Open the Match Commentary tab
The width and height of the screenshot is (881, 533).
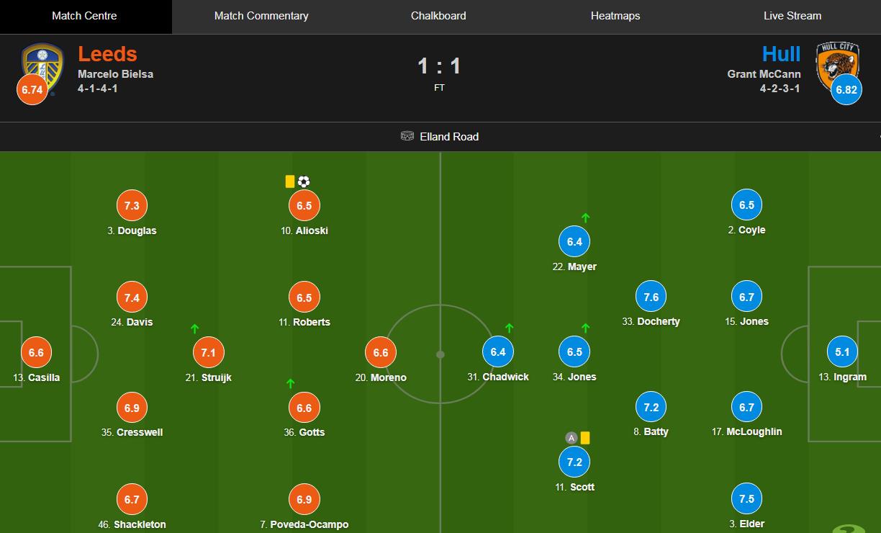[x=261, y=16]
